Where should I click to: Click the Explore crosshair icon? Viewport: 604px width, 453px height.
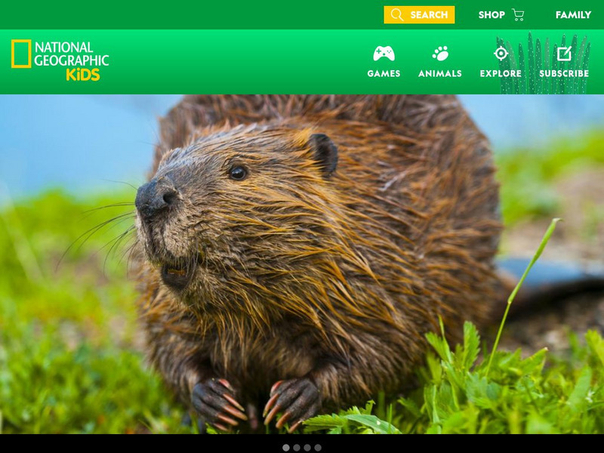[501, 54]
